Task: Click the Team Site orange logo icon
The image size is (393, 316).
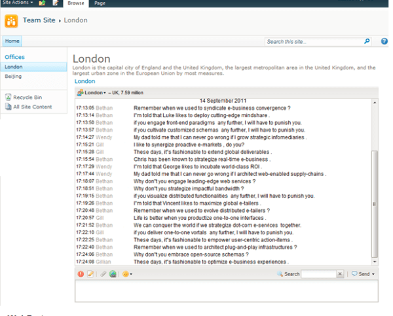Action: (11, 20)
